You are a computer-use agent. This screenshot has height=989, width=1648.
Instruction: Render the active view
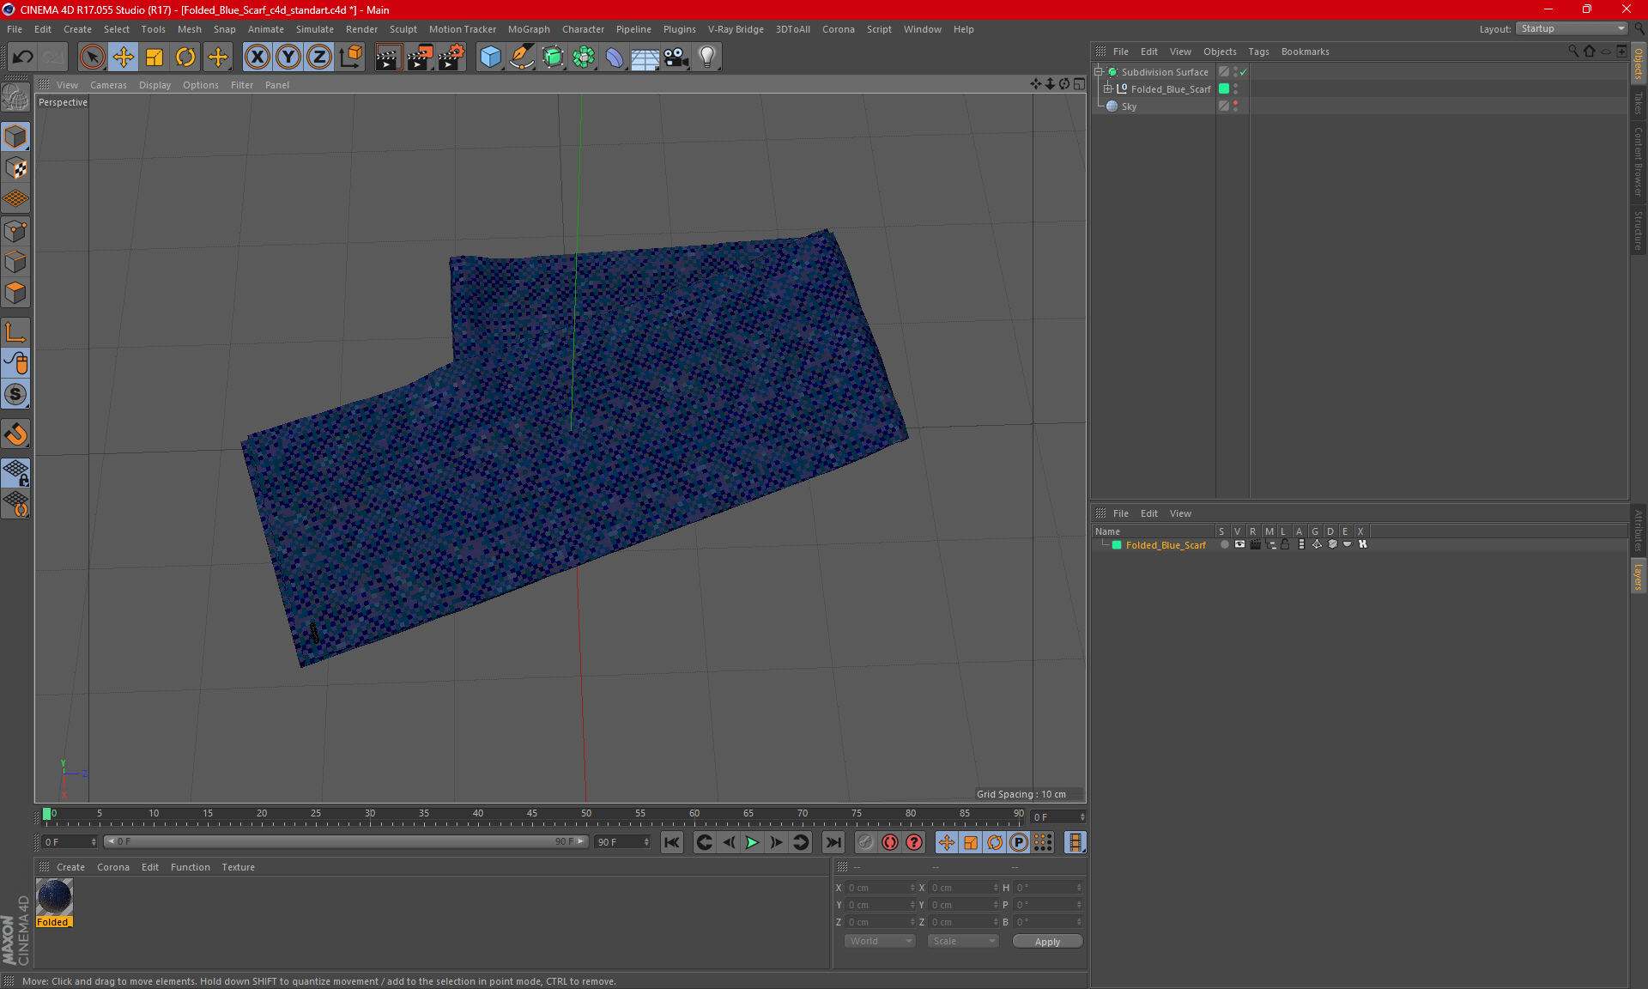[388, 57]
